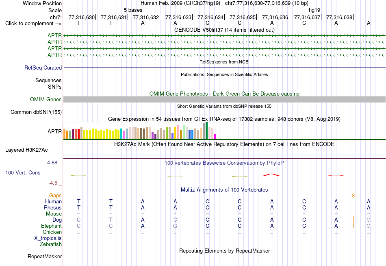This screenshot has height=266, width=386.
Task: Select the SNPs track label
Action: click(55, 87)
